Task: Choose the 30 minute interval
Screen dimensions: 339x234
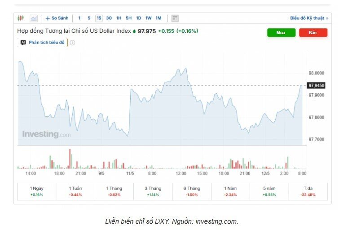Action: [x=109, y=18]
